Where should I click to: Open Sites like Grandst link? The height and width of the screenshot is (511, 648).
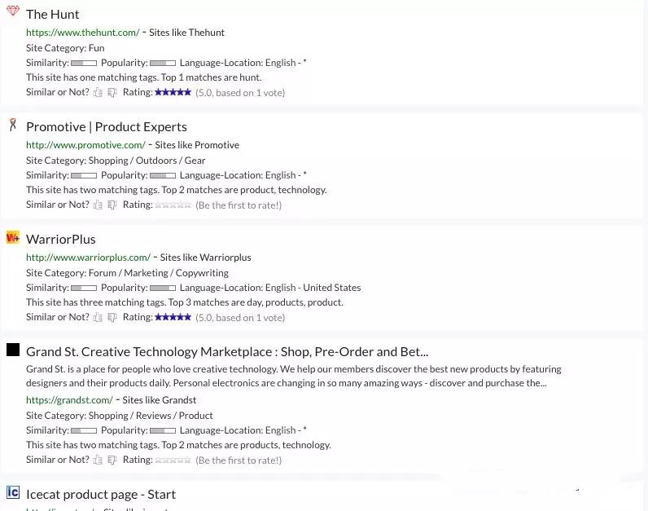tap(159, 400)
